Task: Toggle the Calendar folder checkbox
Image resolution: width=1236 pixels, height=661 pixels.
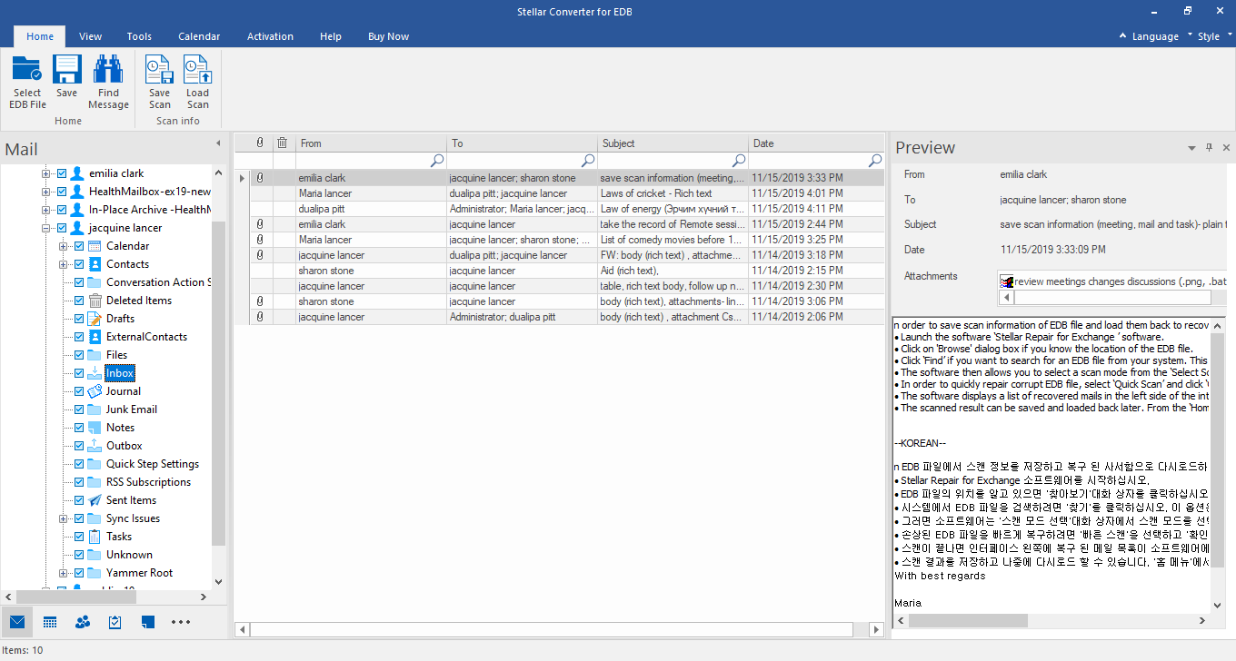Action: [x=79, y=246]
